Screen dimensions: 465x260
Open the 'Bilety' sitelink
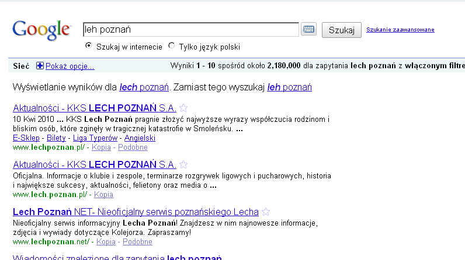56,138
